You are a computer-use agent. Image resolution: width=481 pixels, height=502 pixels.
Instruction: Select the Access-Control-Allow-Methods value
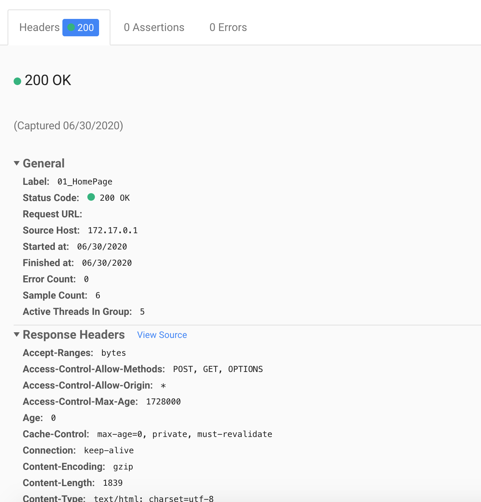pos(218,369)
